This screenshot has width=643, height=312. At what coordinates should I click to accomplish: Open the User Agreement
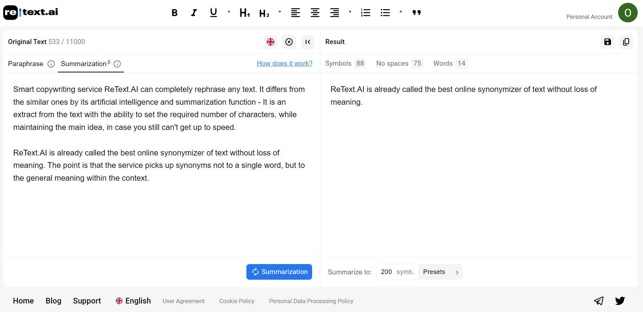[184, 301]
